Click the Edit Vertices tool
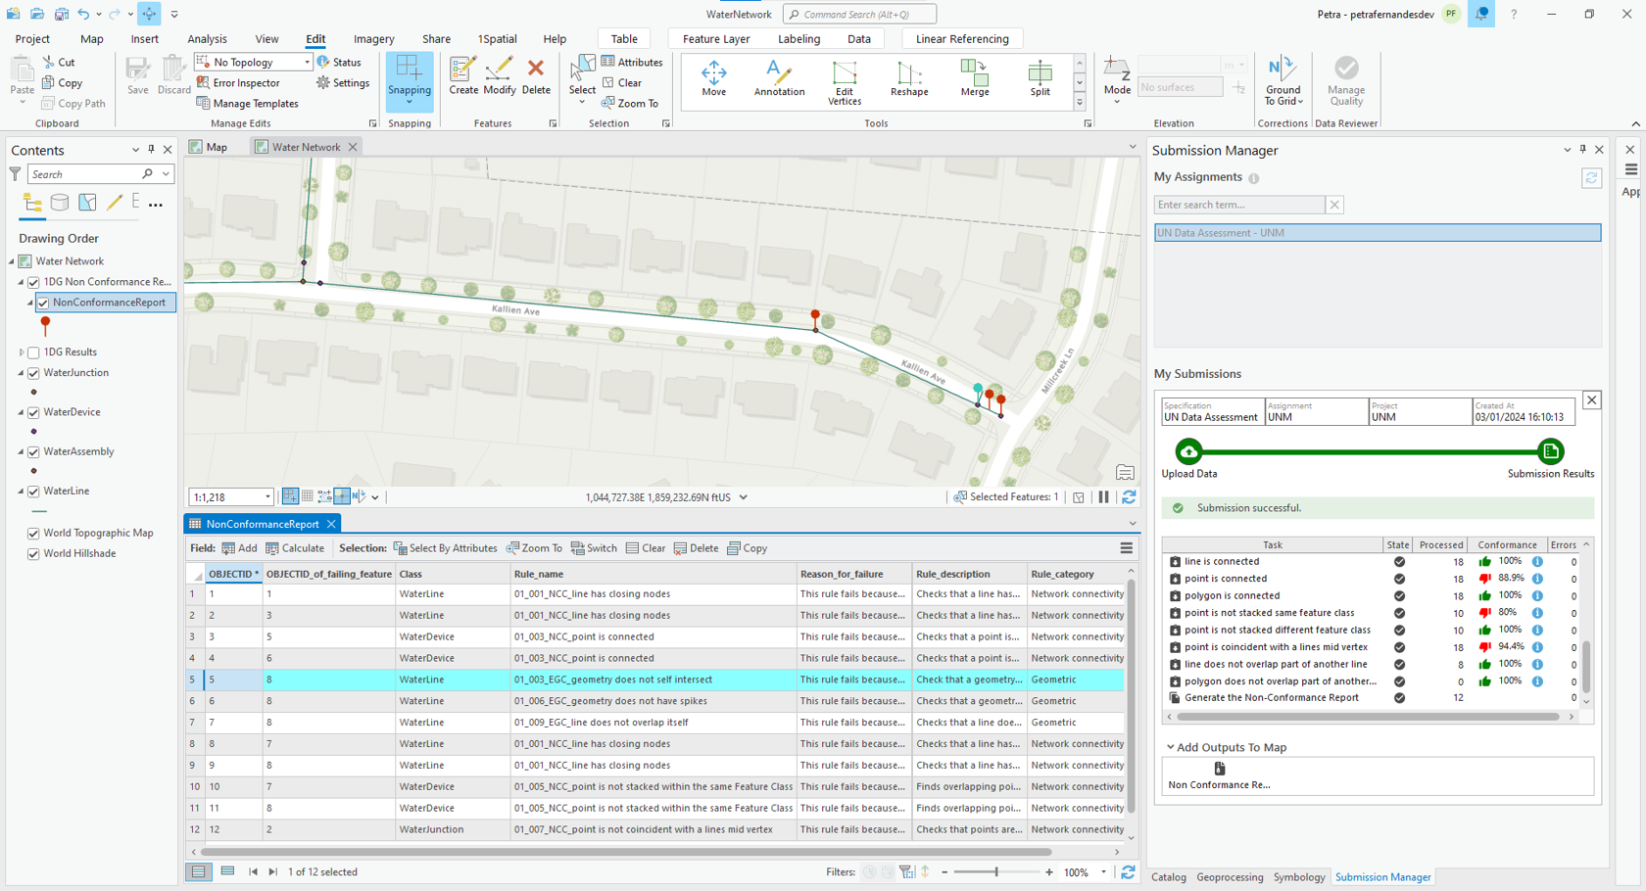This screenshot has width=1646, height=891. point(844,80)
